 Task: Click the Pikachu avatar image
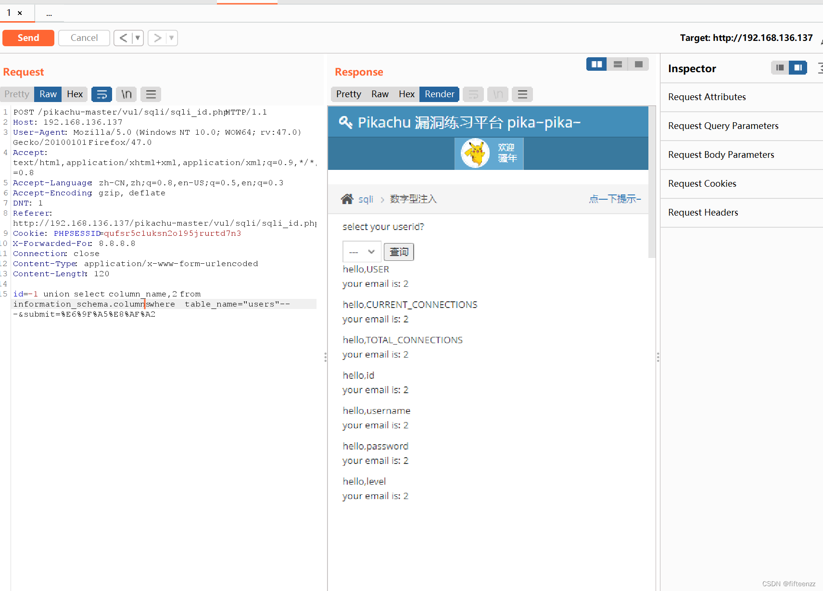click(x=475, y=154)
